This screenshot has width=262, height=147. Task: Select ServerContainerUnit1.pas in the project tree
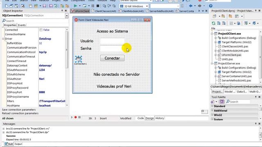[237, 76]
